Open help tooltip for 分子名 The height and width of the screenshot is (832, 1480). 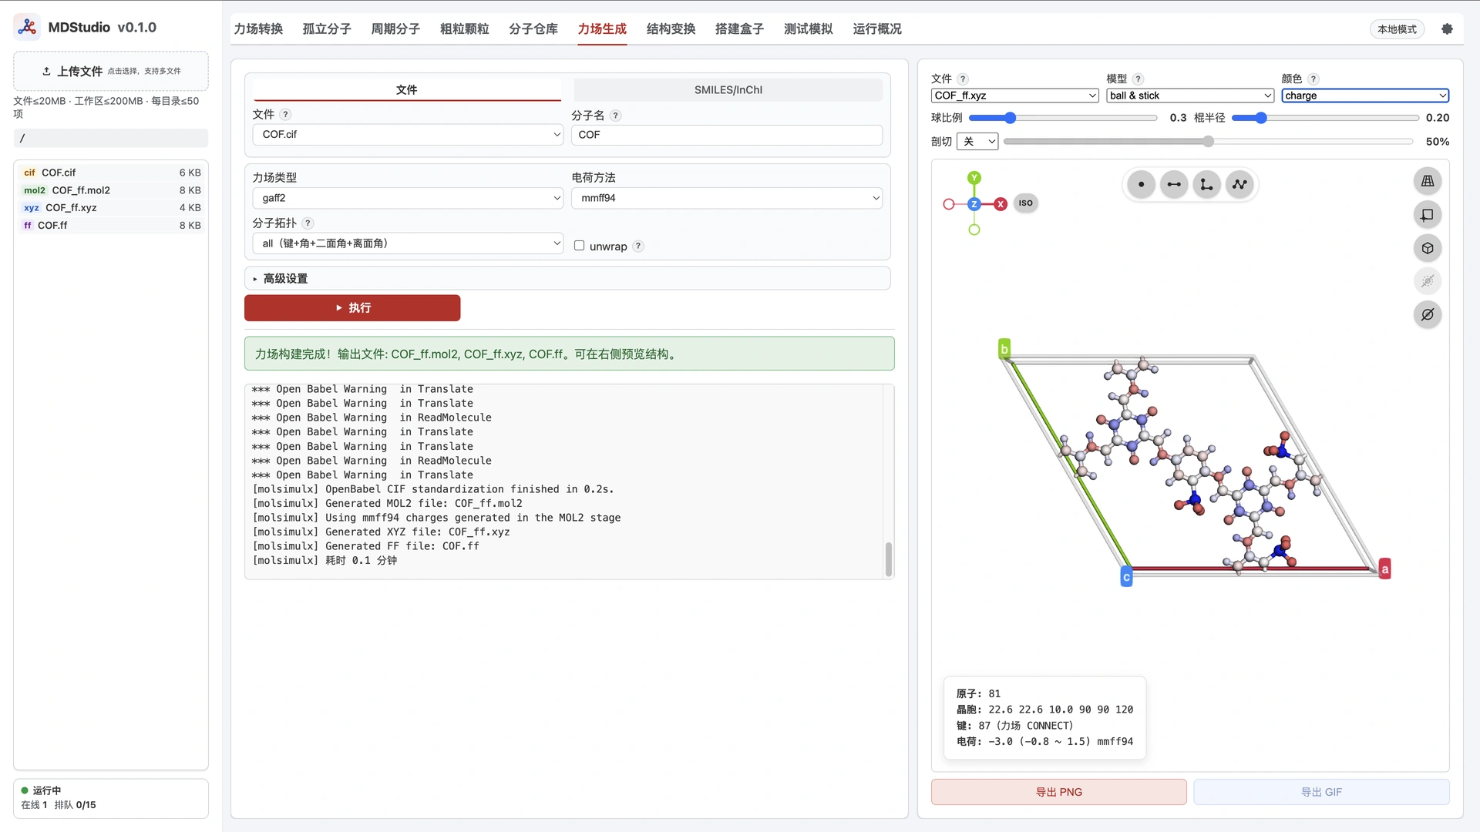pos(615,116)
